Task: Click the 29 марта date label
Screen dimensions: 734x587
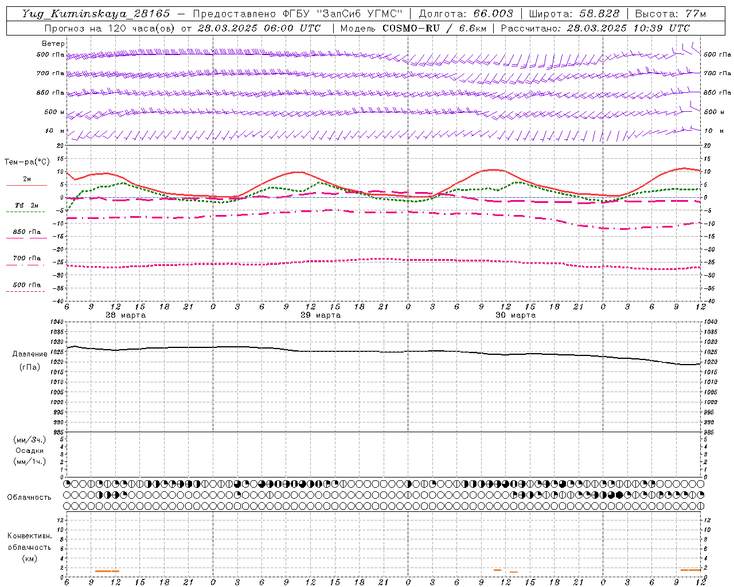Action: click(321, 315)
